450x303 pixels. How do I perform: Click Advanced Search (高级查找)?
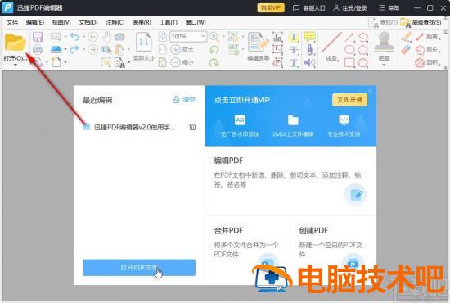pyautogui.click(x=421, y=22)
